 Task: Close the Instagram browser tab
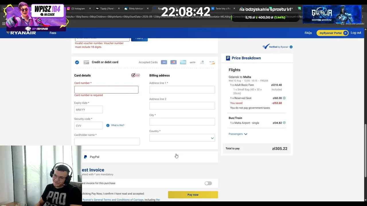[90, 9]
